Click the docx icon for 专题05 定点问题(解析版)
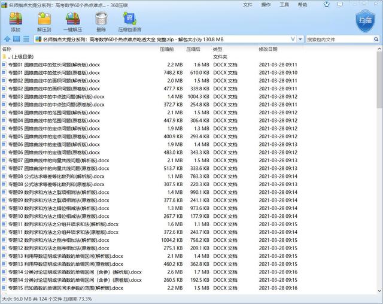The width and height of the screenshot is (383, 304). click(4, 129)
